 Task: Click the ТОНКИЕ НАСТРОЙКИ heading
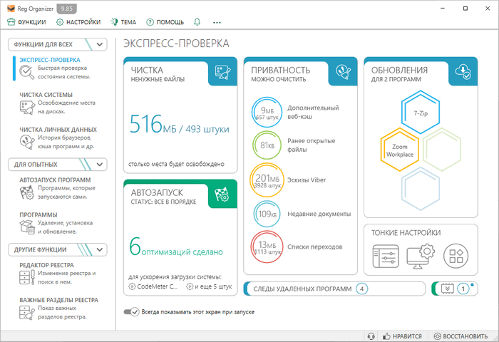point(406,232)
